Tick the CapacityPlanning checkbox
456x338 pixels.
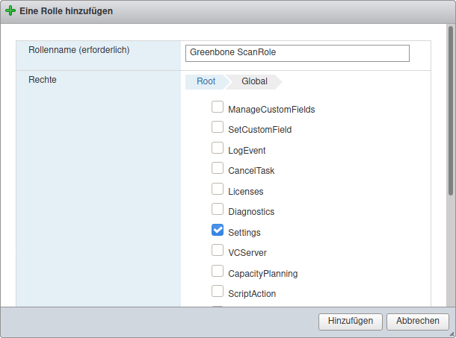coord(218,271)
